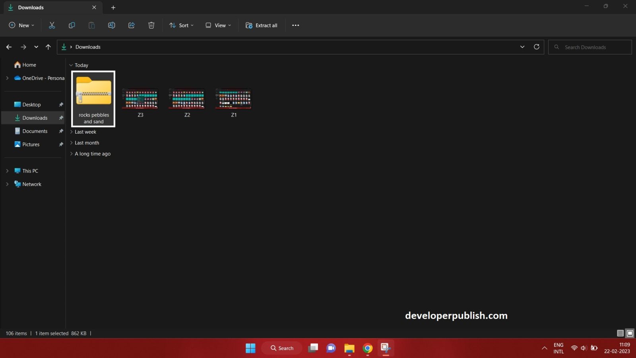Open the See more ellipsis menu
Screen dimensions: 636x358
295,25
